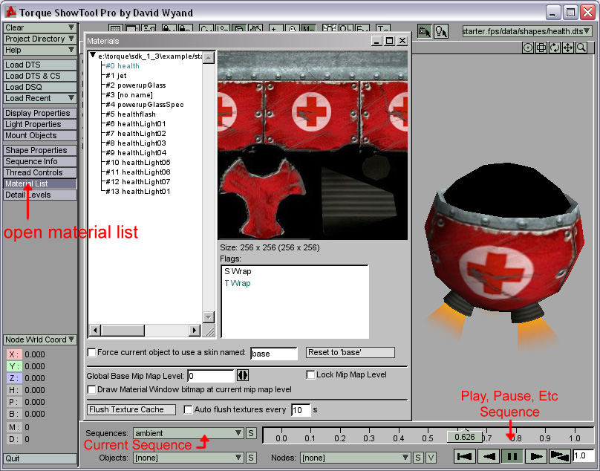Select the light control mode icon
This screenshot has width=600, height=471.
[x=441, y=31]
